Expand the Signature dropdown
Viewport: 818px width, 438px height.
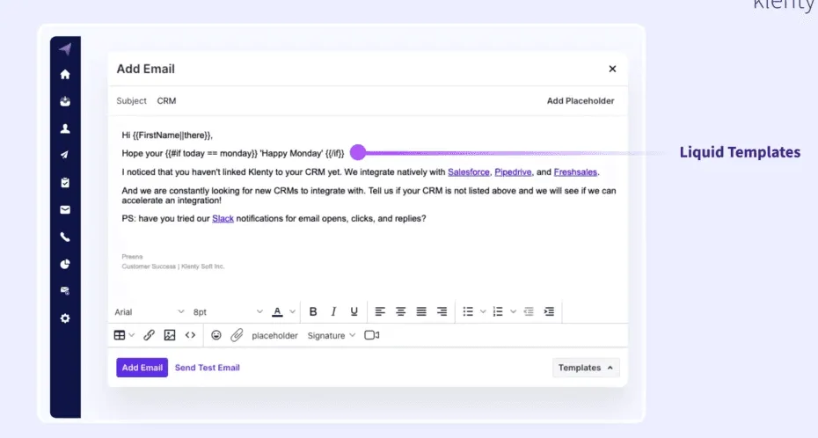pyautogui.click(x=331, y=335)
